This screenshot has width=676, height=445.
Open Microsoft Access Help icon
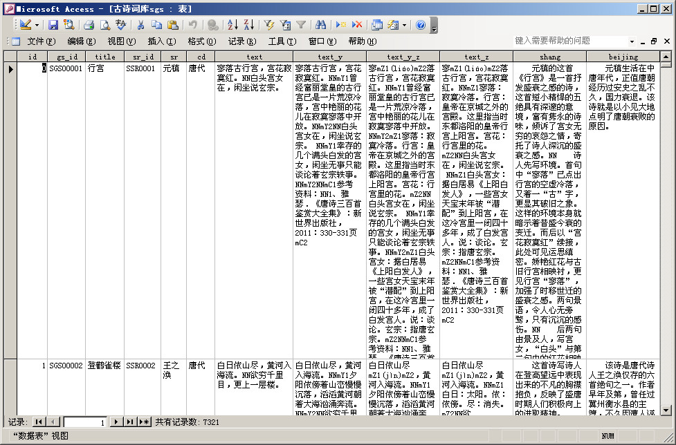(x=421, y=25)
